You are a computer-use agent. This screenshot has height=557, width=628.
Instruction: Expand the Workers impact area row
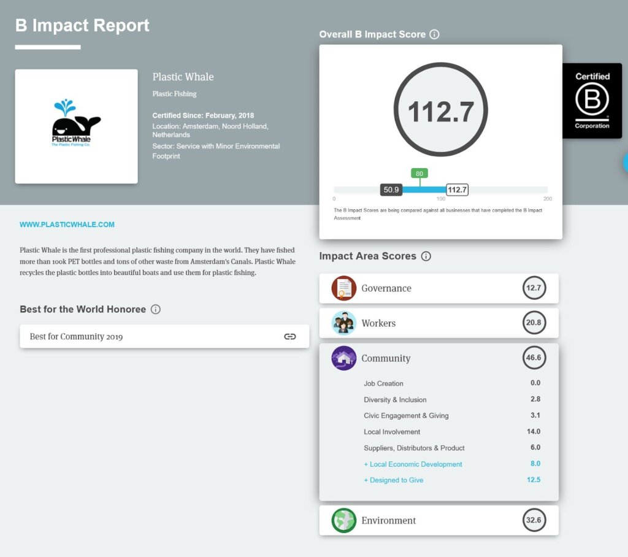pos(439,323)
